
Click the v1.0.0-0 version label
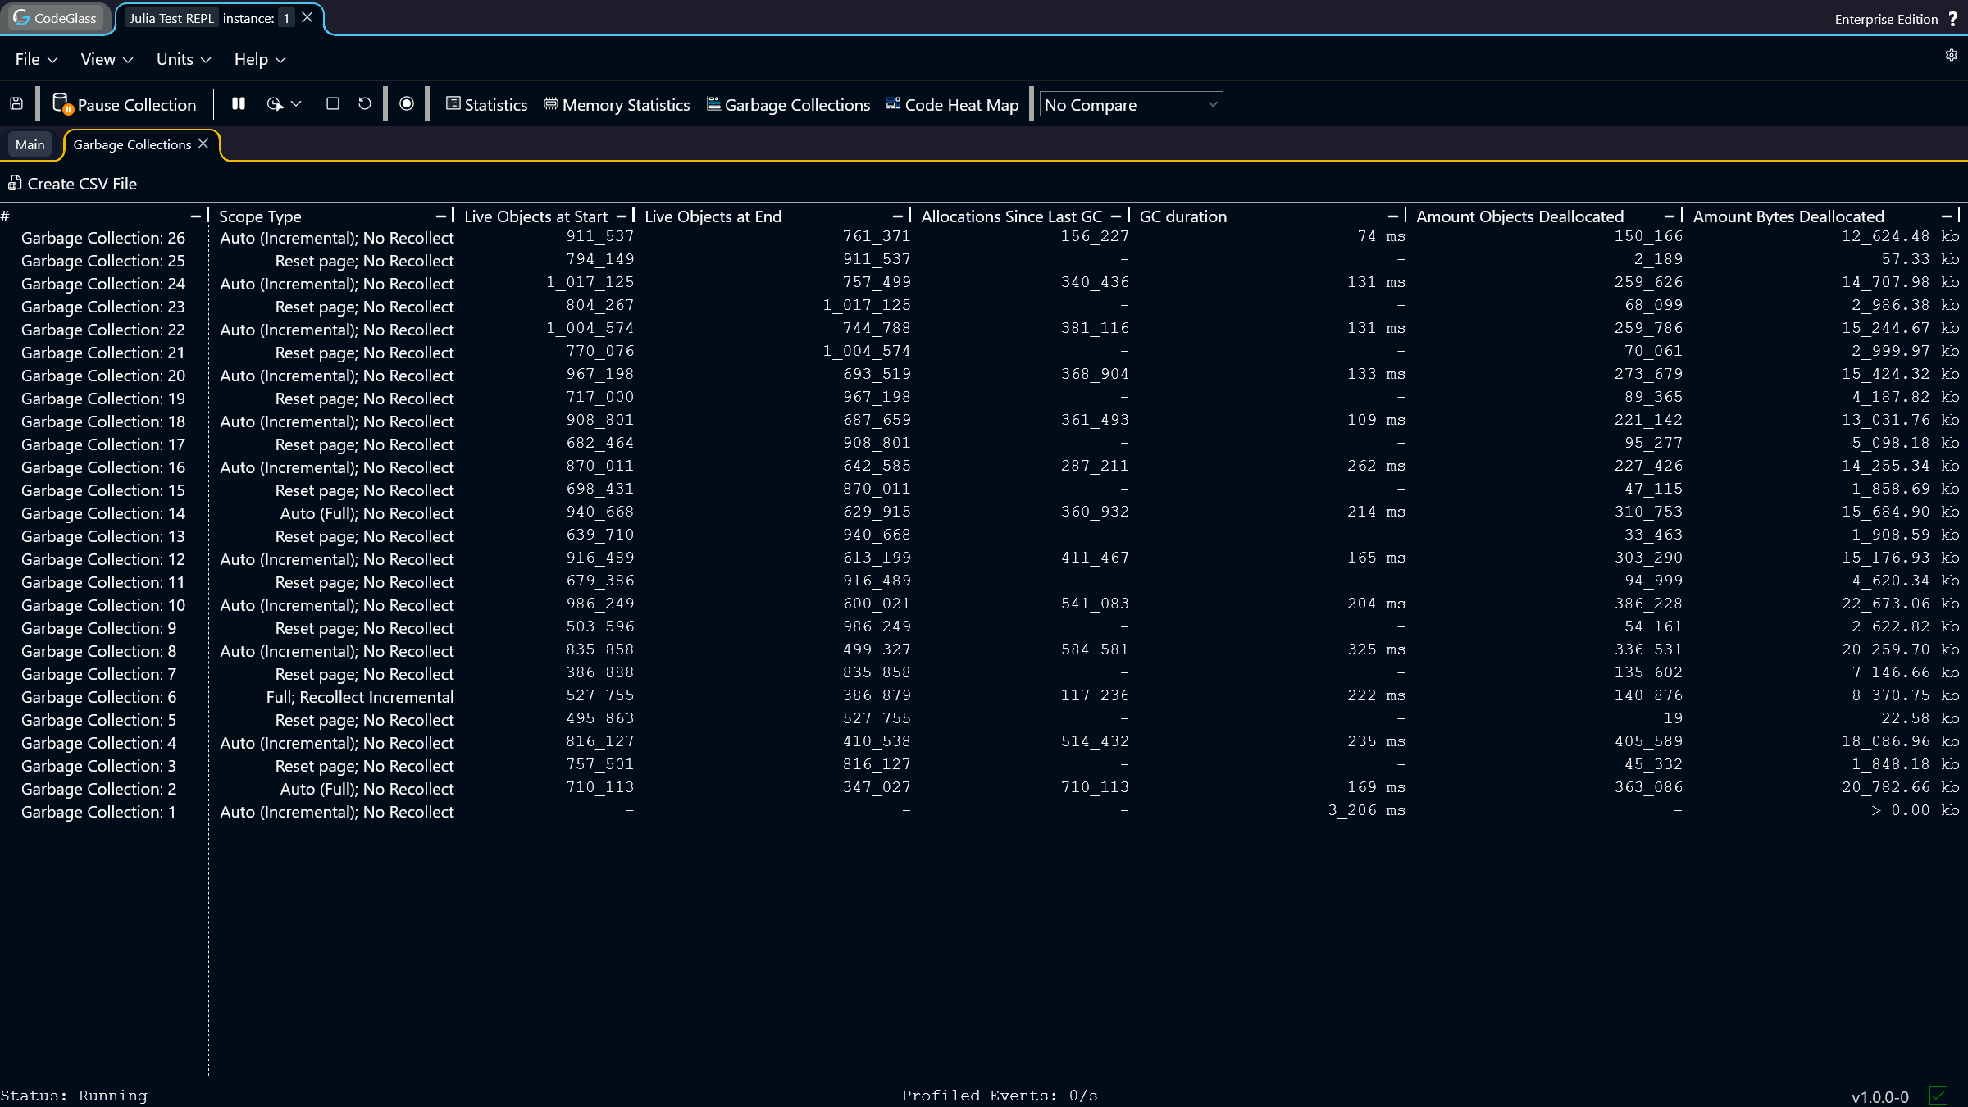point(1879,1097)
